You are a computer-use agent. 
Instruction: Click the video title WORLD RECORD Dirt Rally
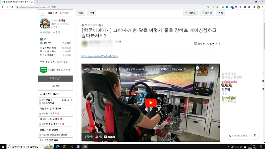click(x=140, y=69)
